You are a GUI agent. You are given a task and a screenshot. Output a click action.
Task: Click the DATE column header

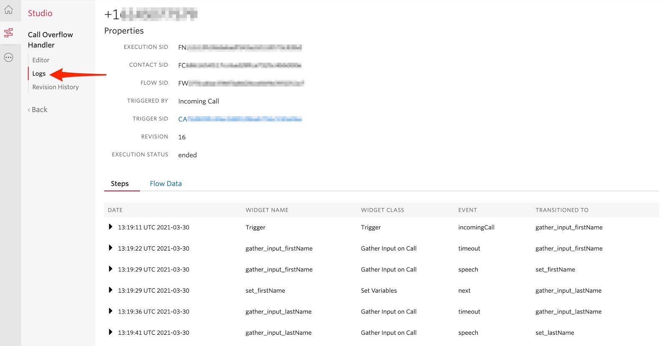(x=115, y=210)
